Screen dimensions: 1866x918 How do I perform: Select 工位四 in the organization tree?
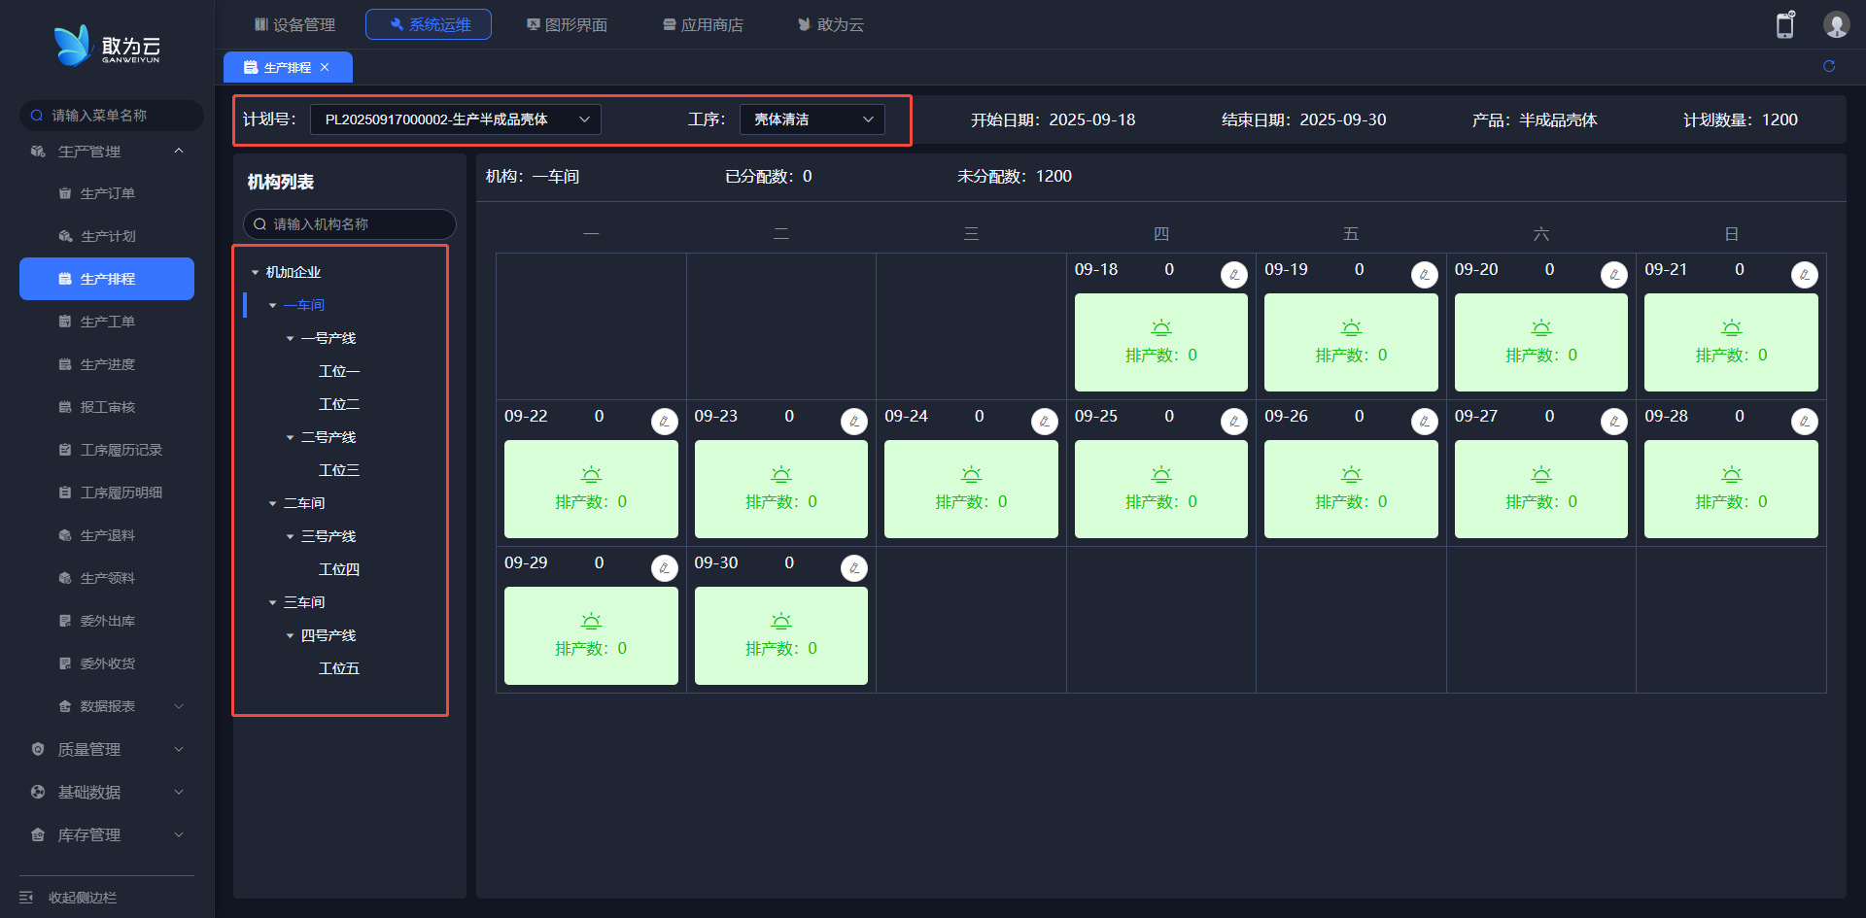tap(339, 569)
